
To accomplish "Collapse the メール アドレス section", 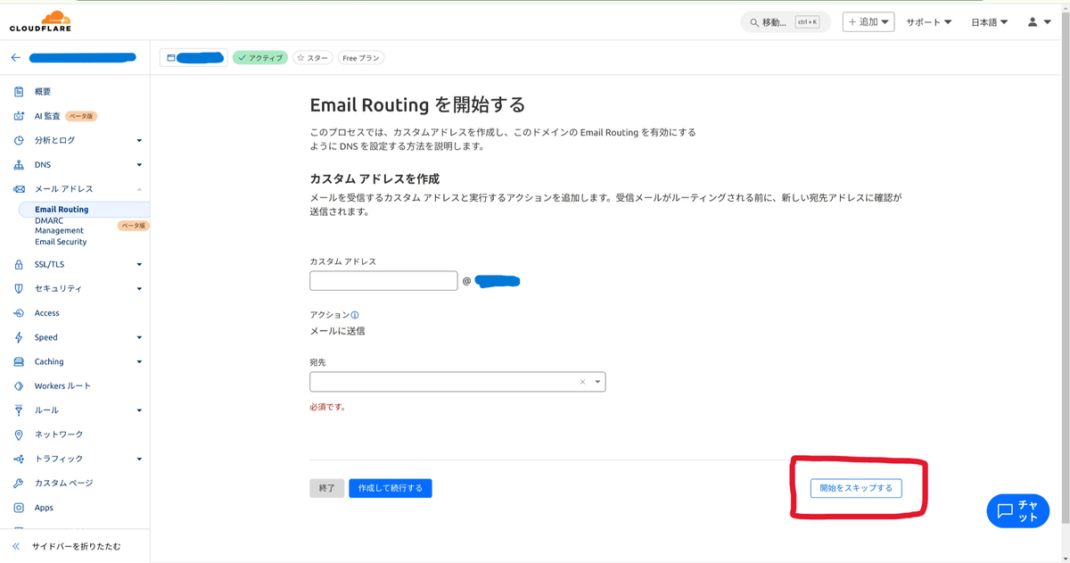I will (139, 189).
